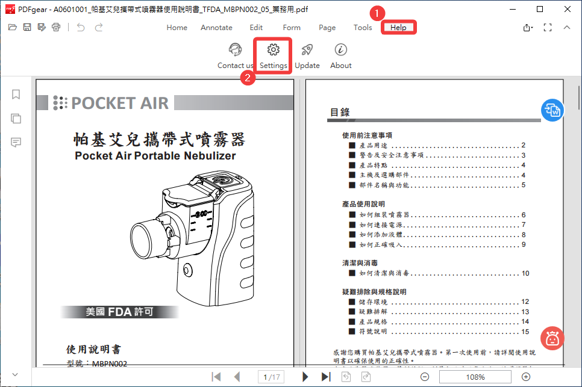
Task: Click the nebulizer illustration on the cover
Action: [x=192, y=238]
